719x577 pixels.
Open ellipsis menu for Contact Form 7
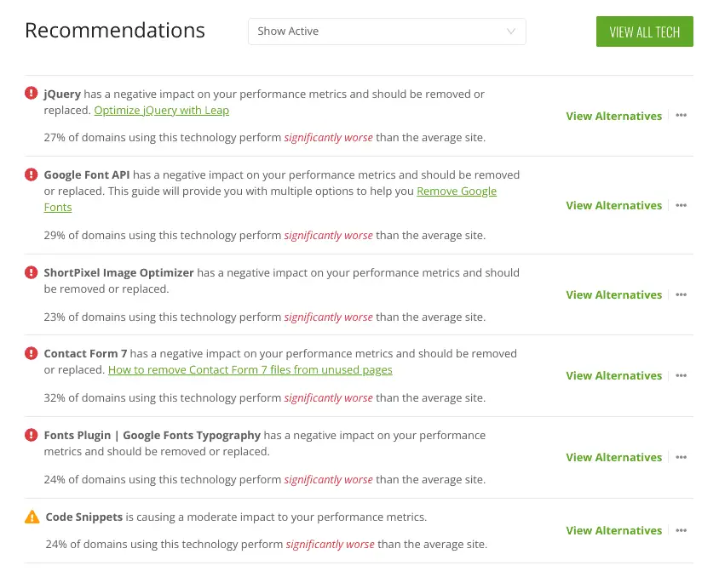681,375
